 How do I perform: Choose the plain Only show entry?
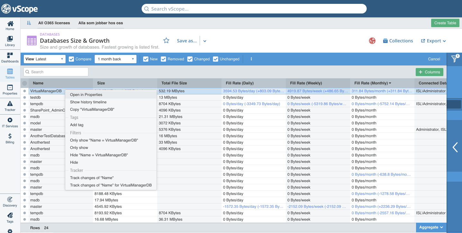click(x=111, y=148)
